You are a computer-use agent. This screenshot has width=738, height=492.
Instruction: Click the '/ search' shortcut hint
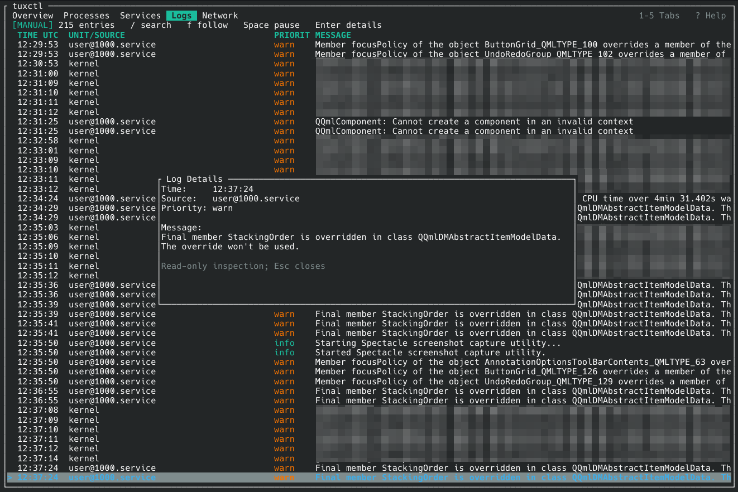tap(151, 25)
